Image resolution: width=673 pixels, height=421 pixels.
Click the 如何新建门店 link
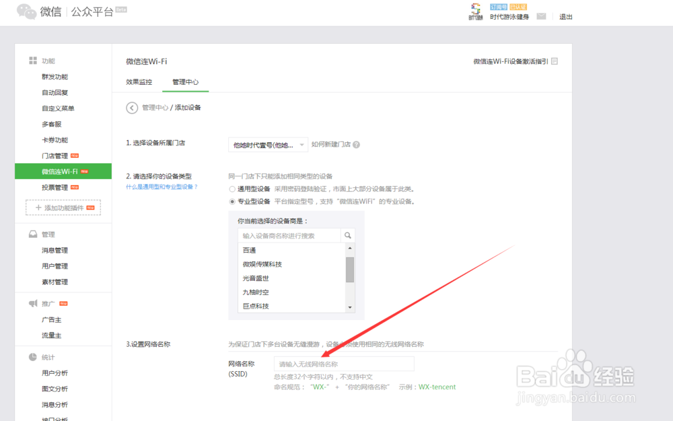point(331,144)
